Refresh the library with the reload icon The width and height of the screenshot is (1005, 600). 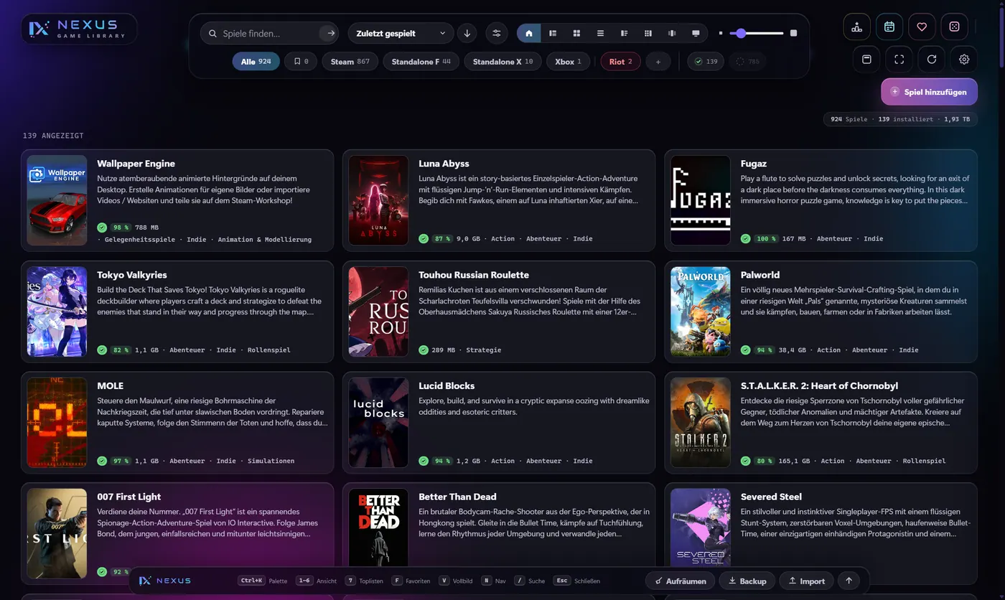click(932, 59)
